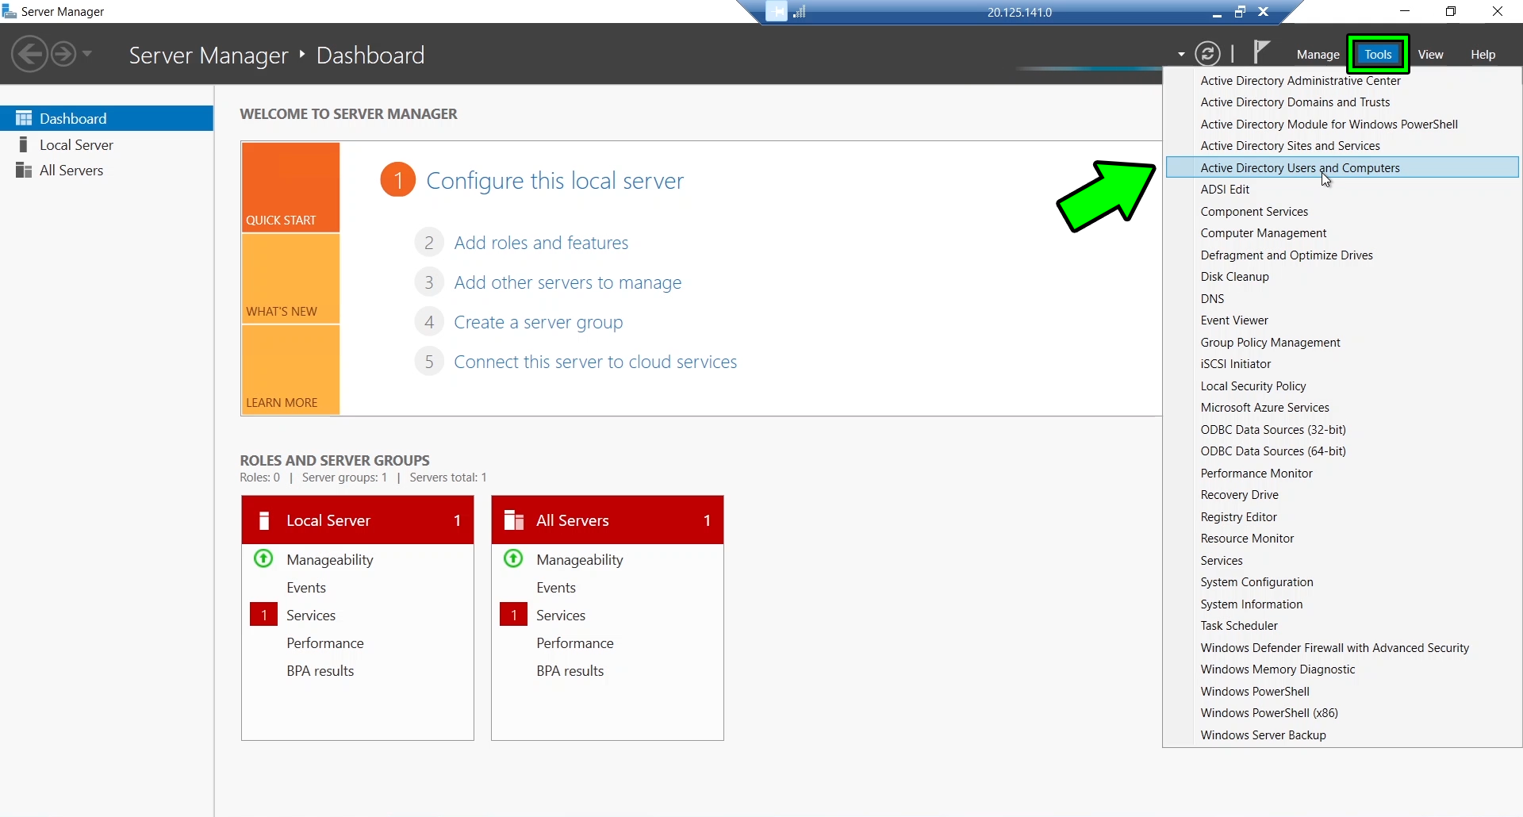The image size is (1523, 817).
Task: Refresh Server Manager with the refresh icon
Action: 1208,53
